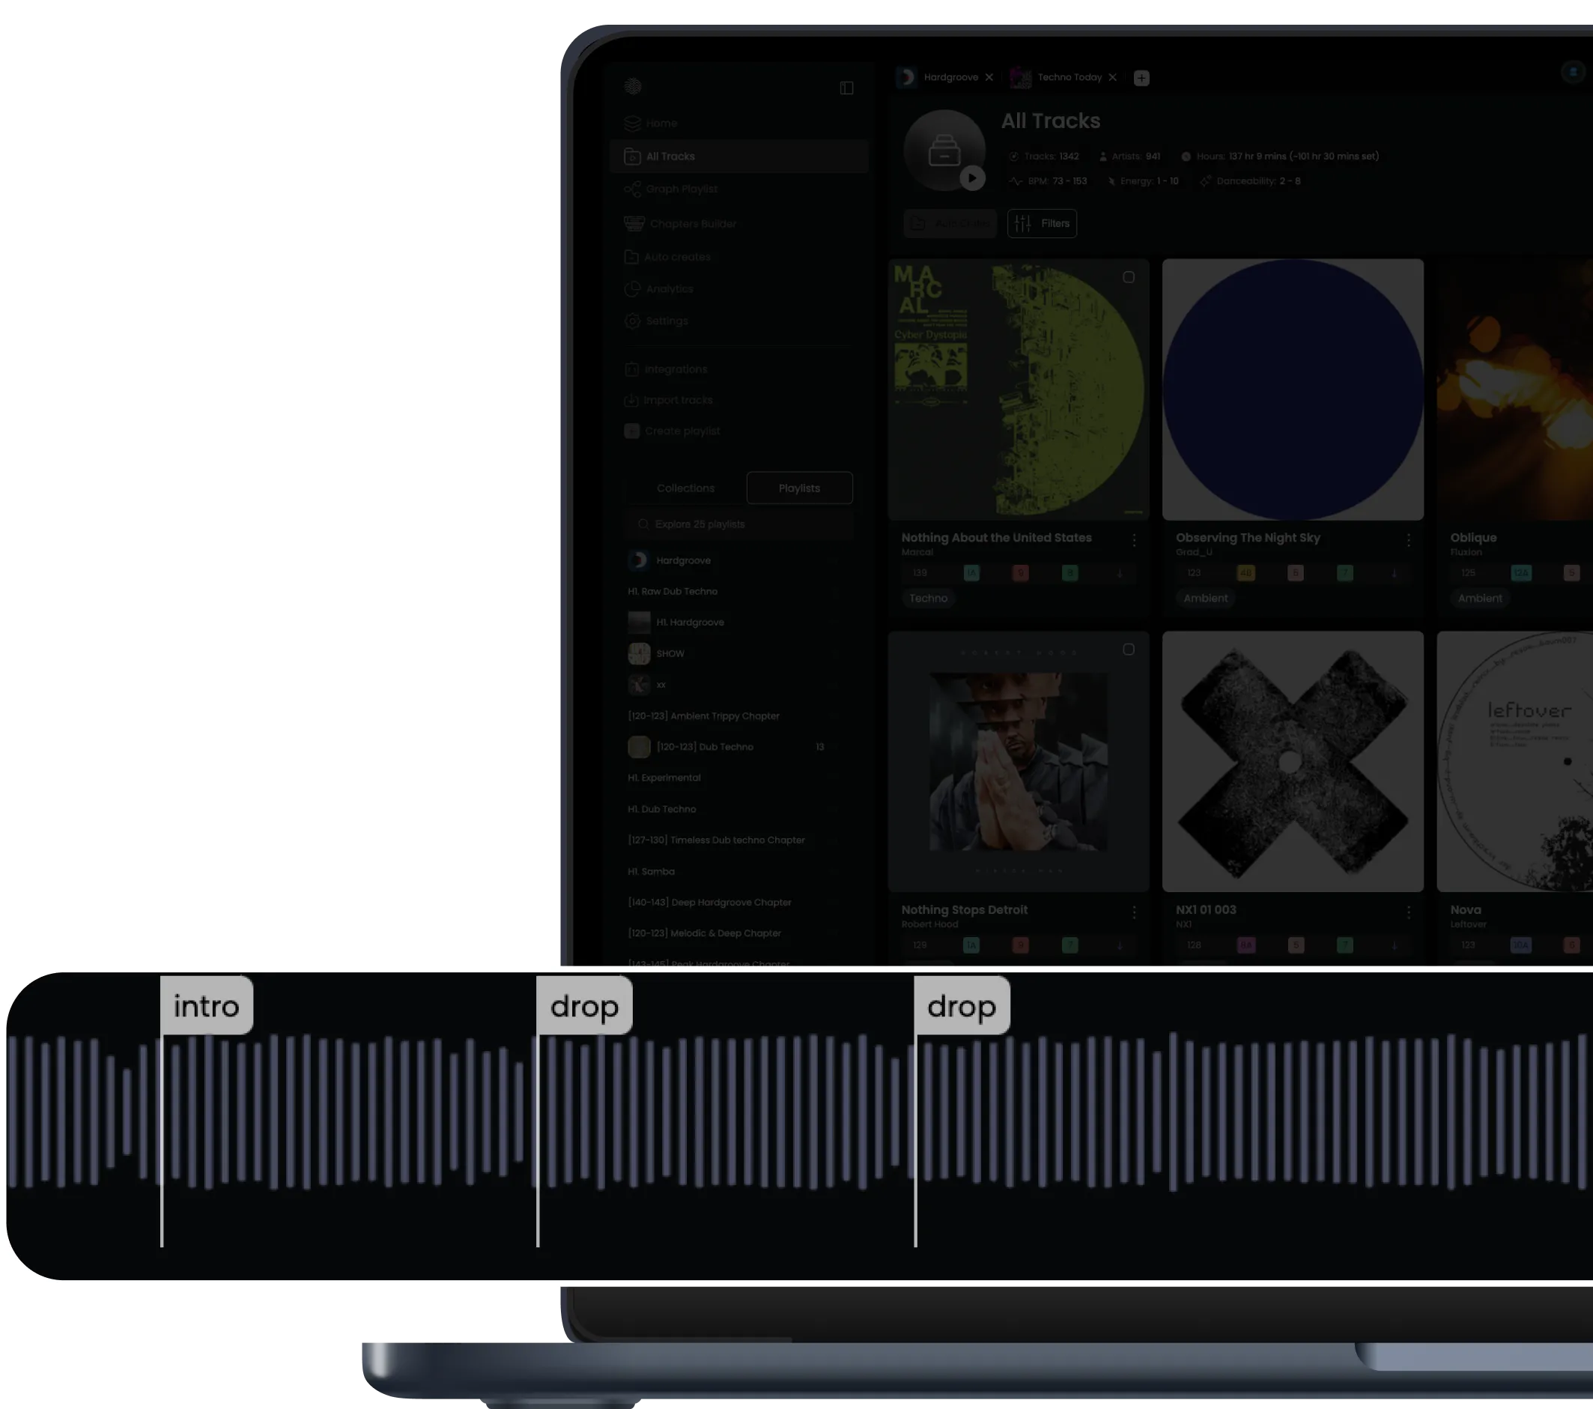Viewport: 1593px width, 1409px height.
Task: Select the Nothing Stops Detroit track checkbox
Action: coord(1128,650)
